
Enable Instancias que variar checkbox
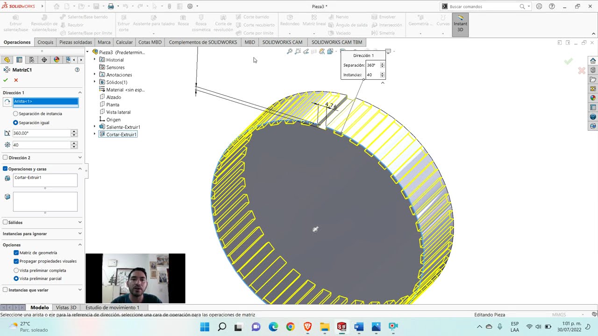pyautogui.click(x=5, y=290)
